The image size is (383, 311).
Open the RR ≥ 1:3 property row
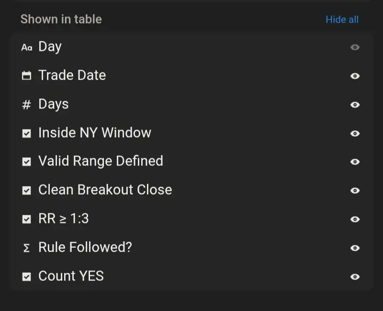click(191, 219)
